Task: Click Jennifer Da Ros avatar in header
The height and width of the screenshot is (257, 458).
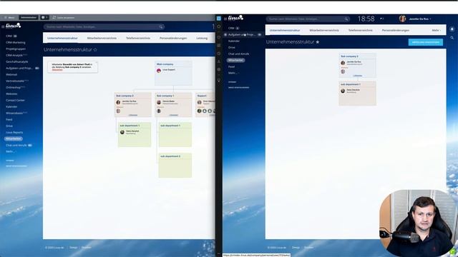Action: tap(402, 19)
